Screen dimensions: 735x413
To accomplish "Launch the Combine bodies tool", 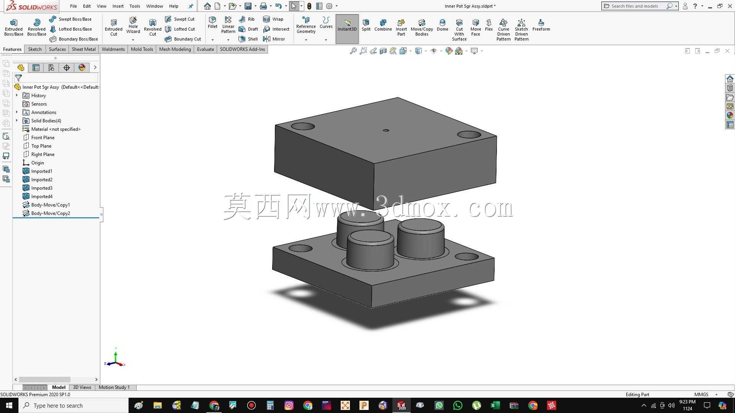I will (383, 25).
